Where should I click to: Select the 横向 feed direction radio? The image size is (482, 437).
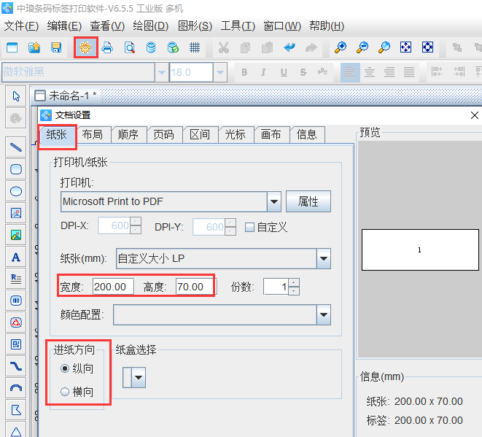coord(65,392)
